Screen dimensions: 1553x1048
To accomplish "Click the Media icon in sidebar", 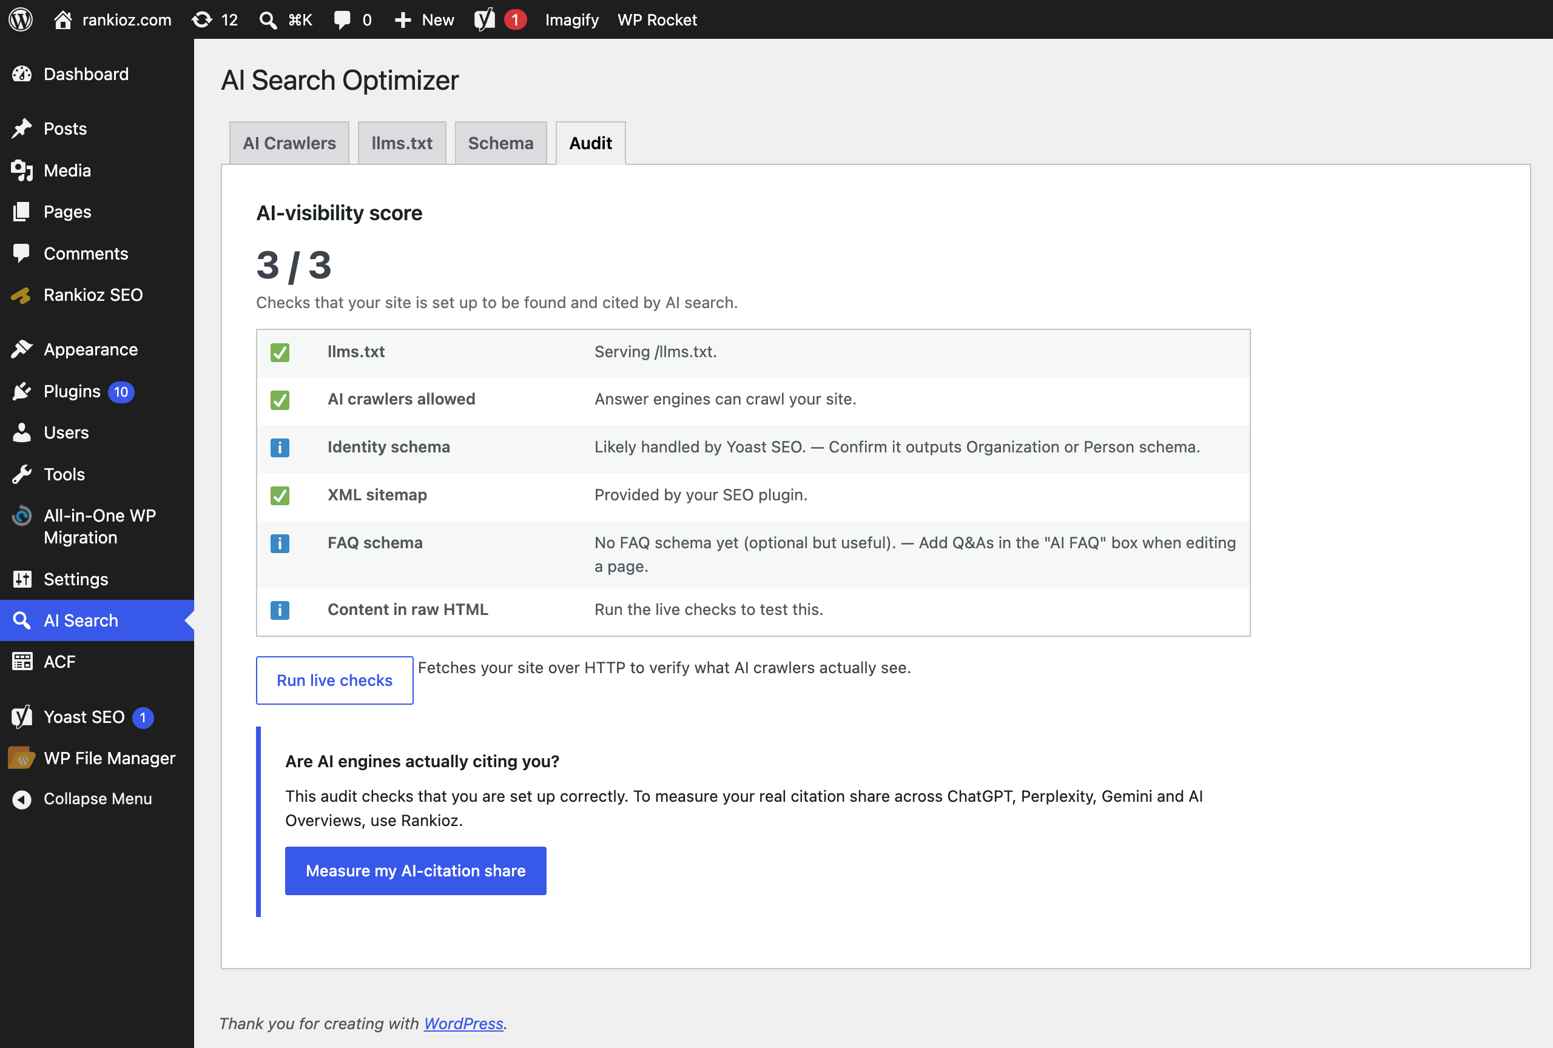I will [x=22, y=170].
